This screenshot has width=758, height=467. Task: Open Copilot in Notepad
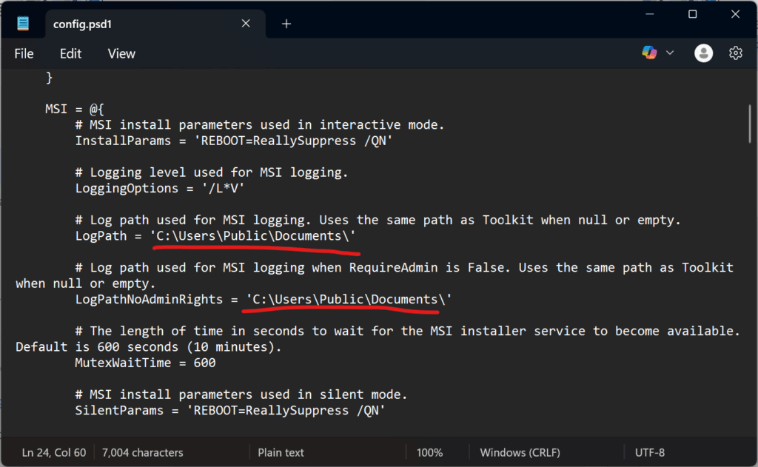(648, 53)
